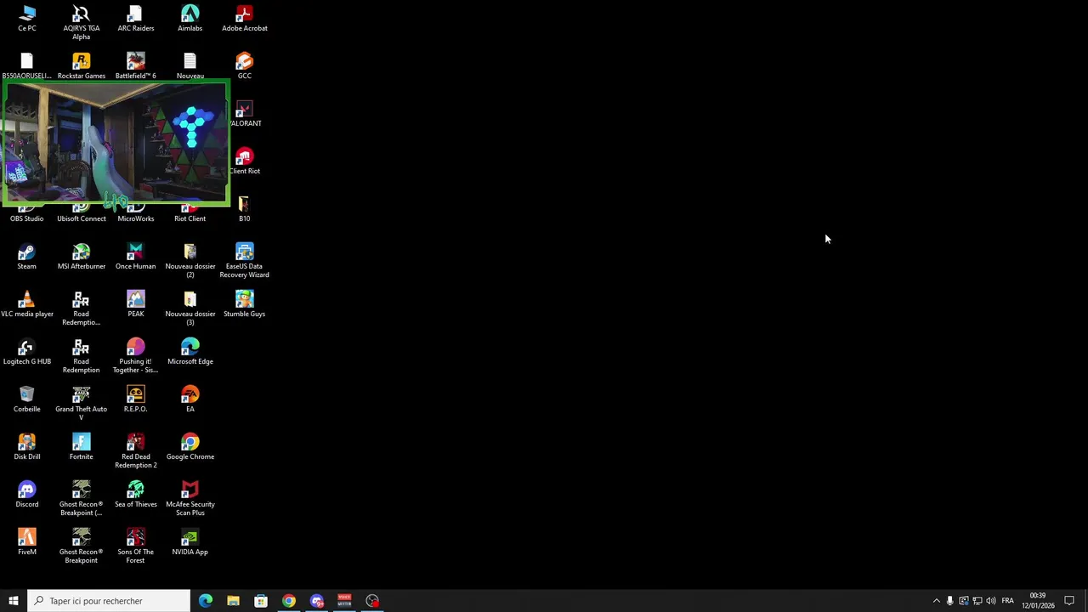Open the EA app desktop icon
This screenshot has height=612, width=1088.
[x=190, y=399]
